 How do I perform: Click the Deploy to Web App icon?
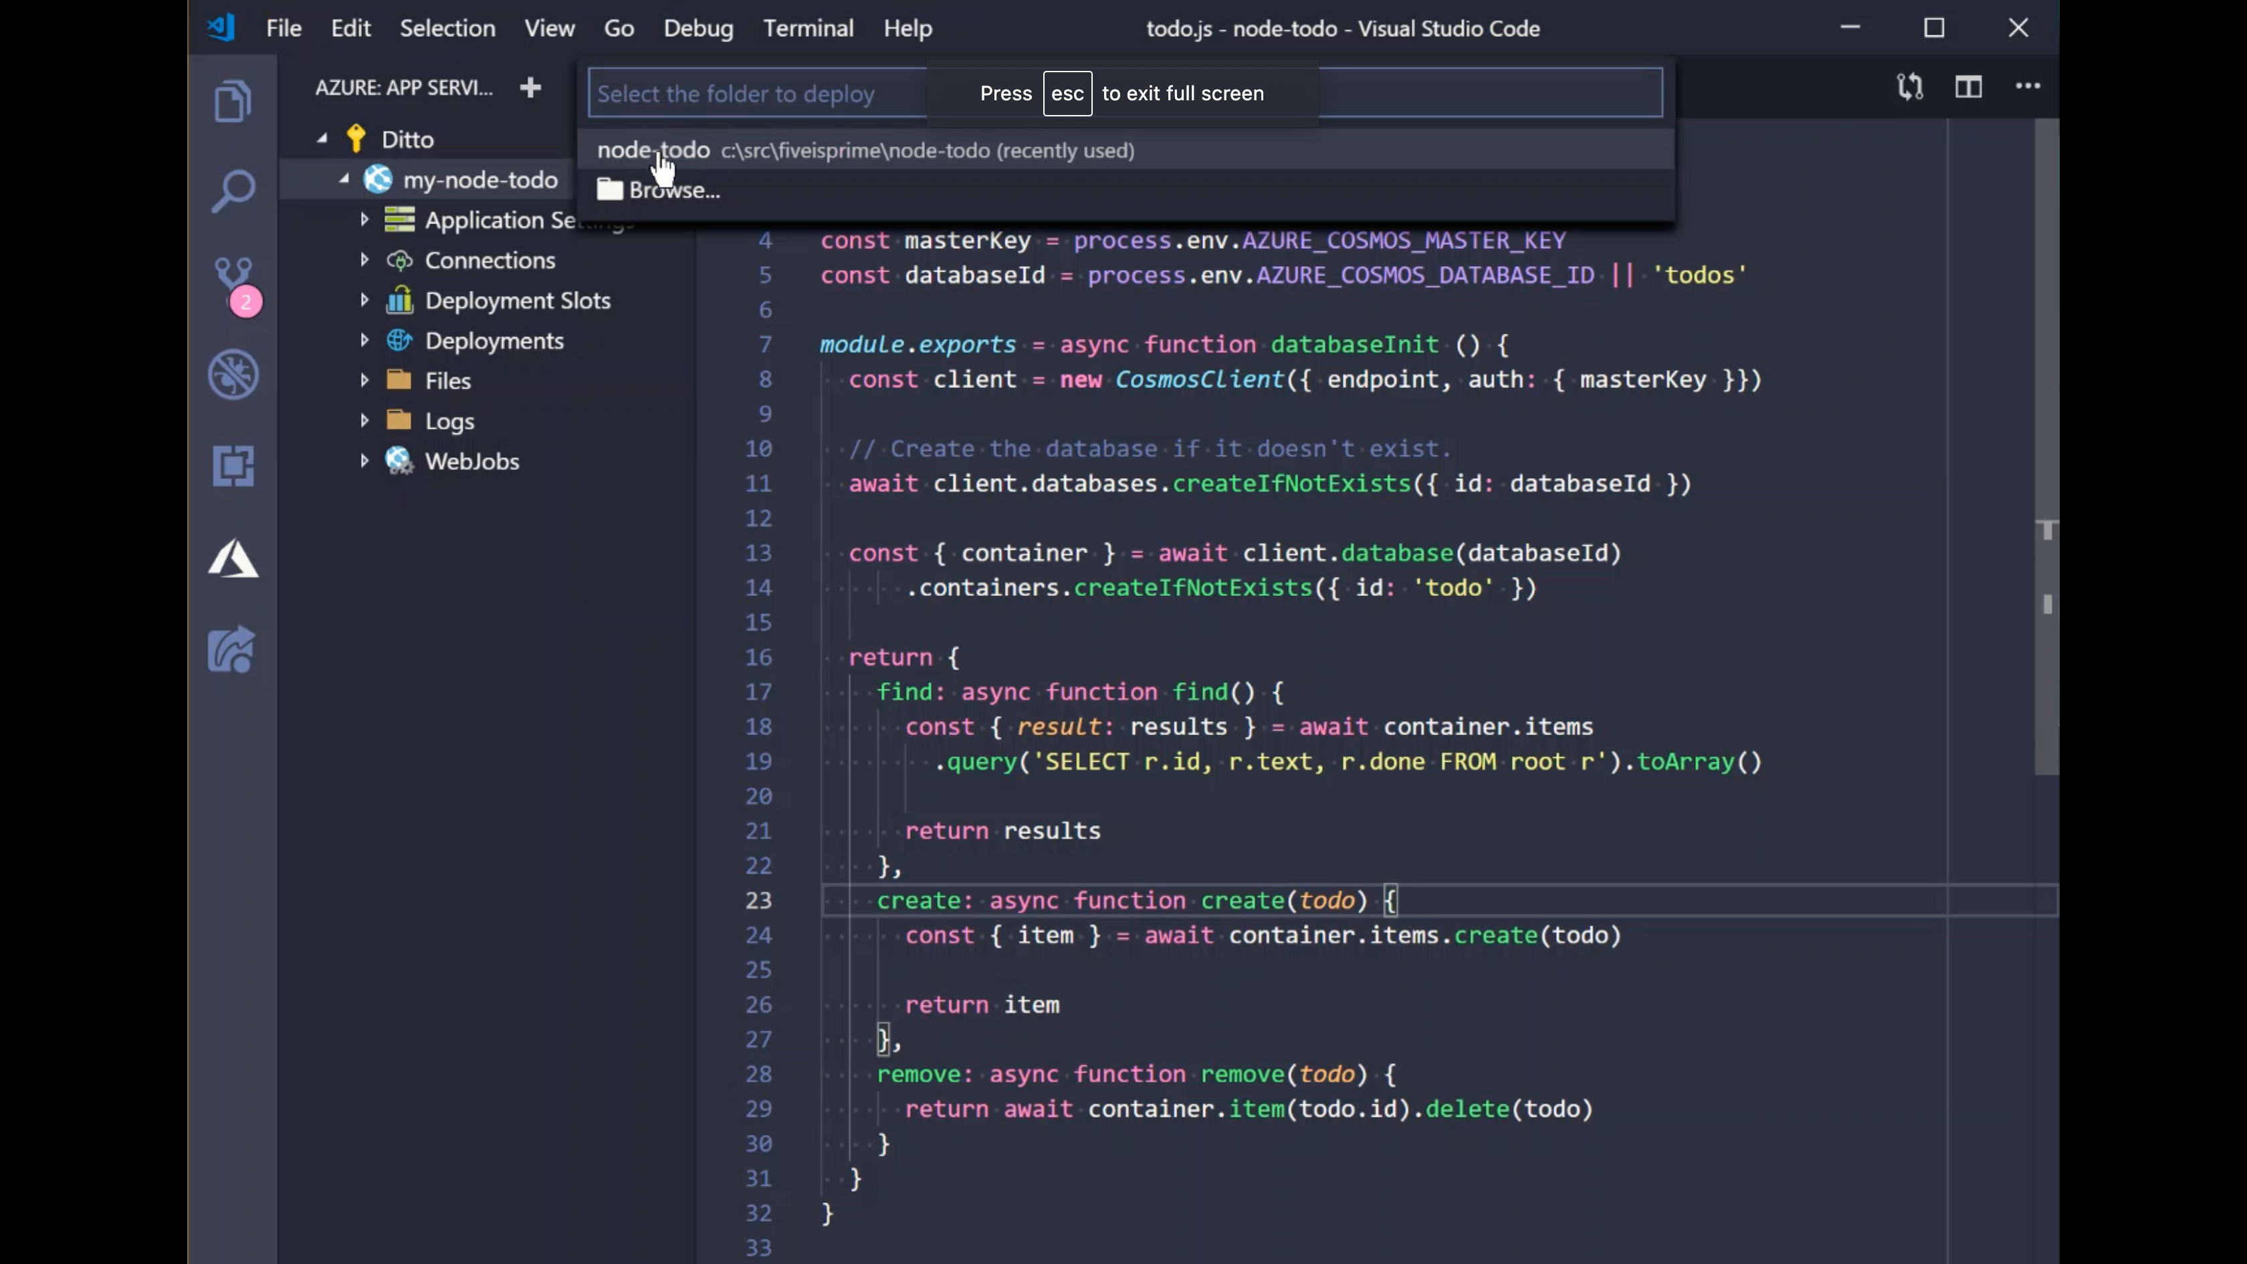coord(233,649)
